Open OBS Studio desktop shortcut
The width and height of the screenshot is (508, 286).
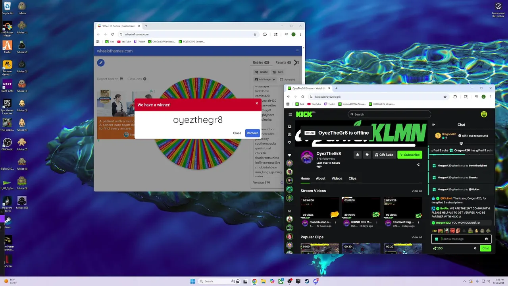click(x=7, y=144)
